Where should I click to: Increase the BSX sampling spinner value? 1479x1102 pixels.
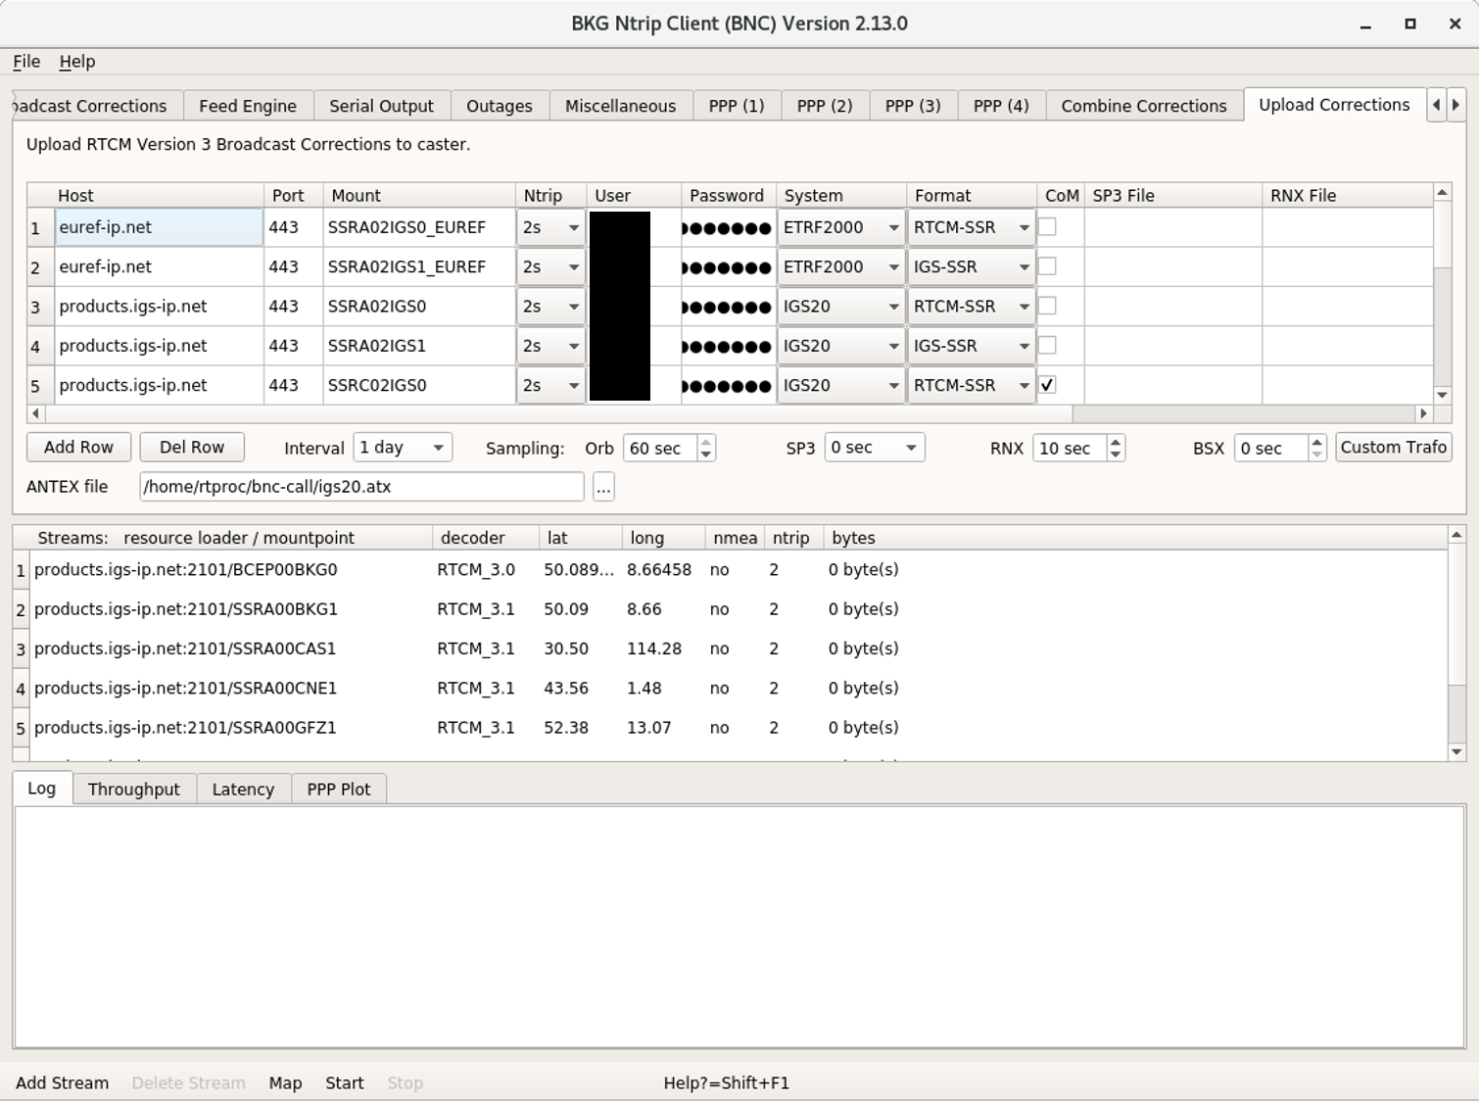click(1317, 442)
